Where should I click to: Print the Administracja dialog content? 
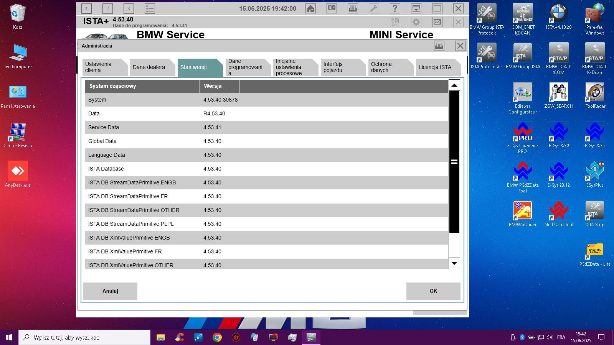click(439, 46)
